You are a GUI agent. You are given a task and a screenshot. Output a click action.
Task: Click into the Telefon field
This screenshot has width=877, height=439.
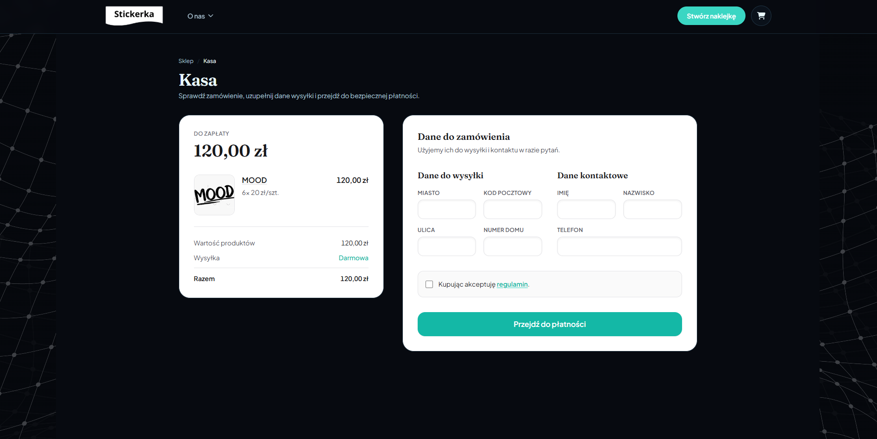coord(619,246)
